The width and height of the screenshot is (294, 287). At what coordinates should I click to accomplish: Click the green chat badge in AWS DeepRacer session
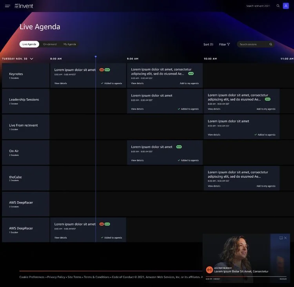(x=107, y=224)
